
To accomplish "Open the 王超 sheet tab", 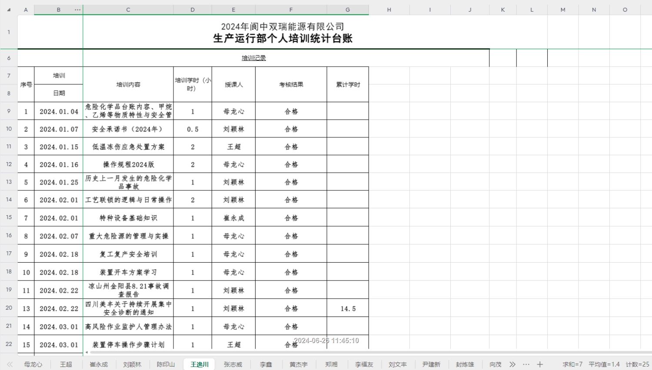I will (x=66, y=364).
